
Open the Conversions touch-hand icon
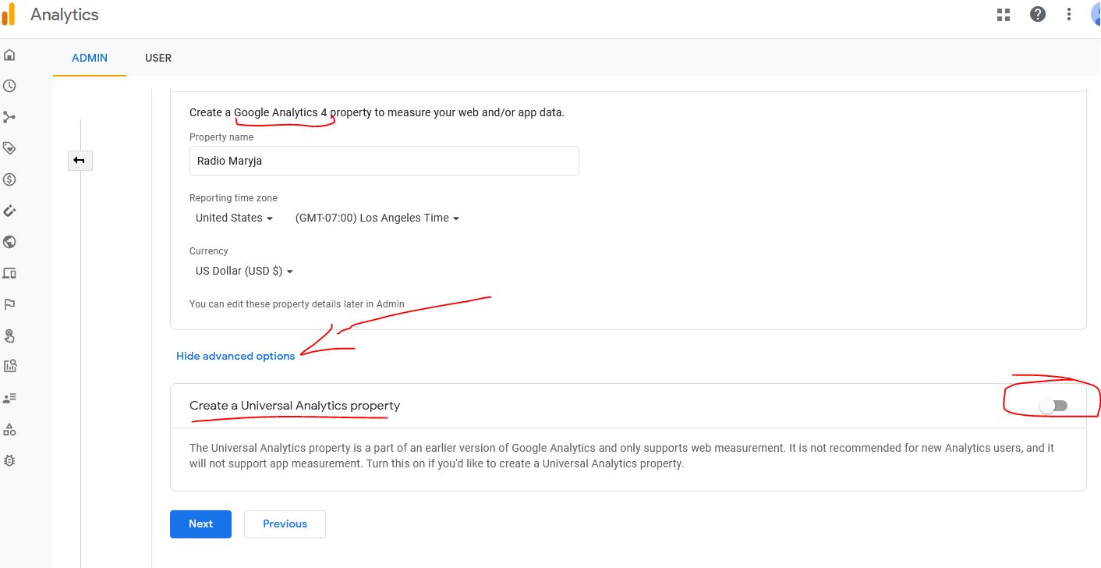click(9, 335)
